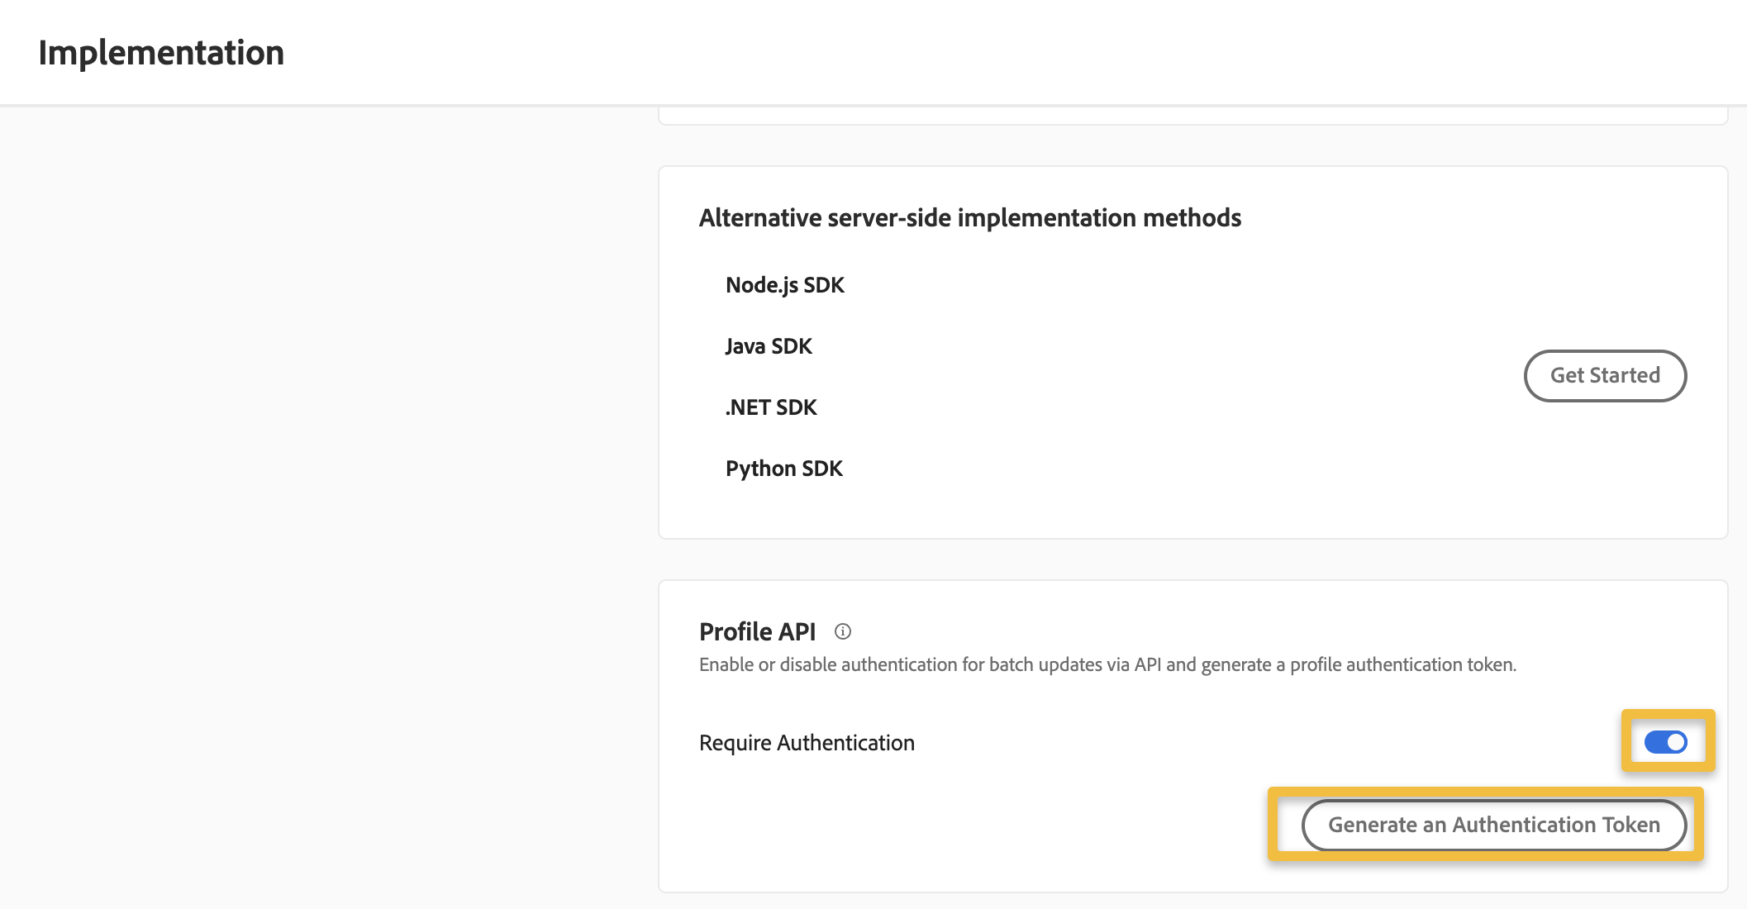Click the Implementation page title
Screen dimensions: 1747x909
pyautogui.click(x=161, y=53)
